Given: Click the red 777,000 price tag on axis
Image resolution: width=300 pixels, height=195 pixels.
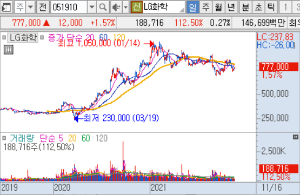Looking at the screenshot, I should [x=278, y=67].
